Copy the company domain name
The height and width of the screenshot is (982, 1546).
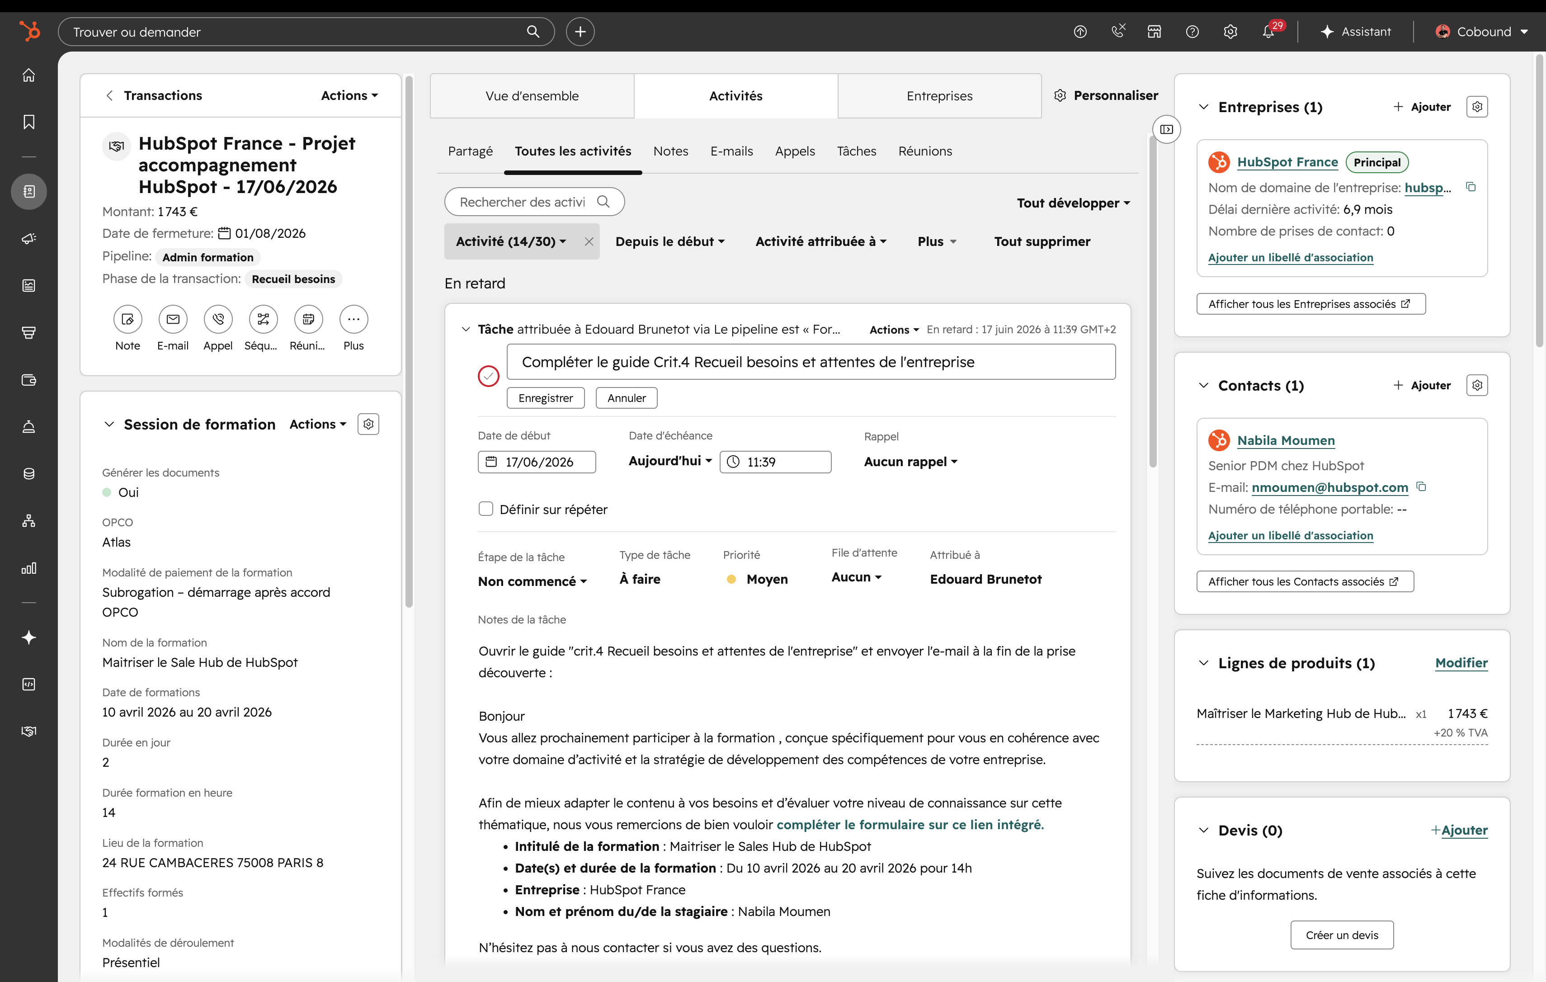click(1470, 188)
